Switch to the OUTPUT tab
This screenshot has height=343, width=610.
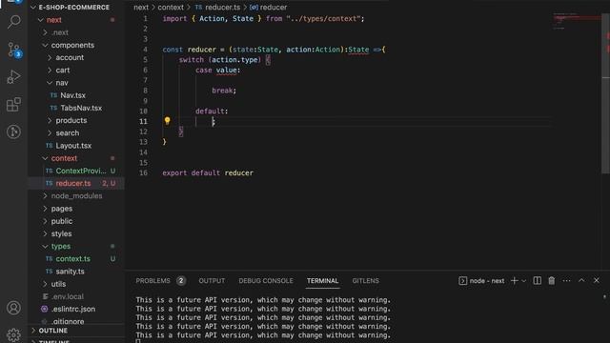tap(212, 281)
